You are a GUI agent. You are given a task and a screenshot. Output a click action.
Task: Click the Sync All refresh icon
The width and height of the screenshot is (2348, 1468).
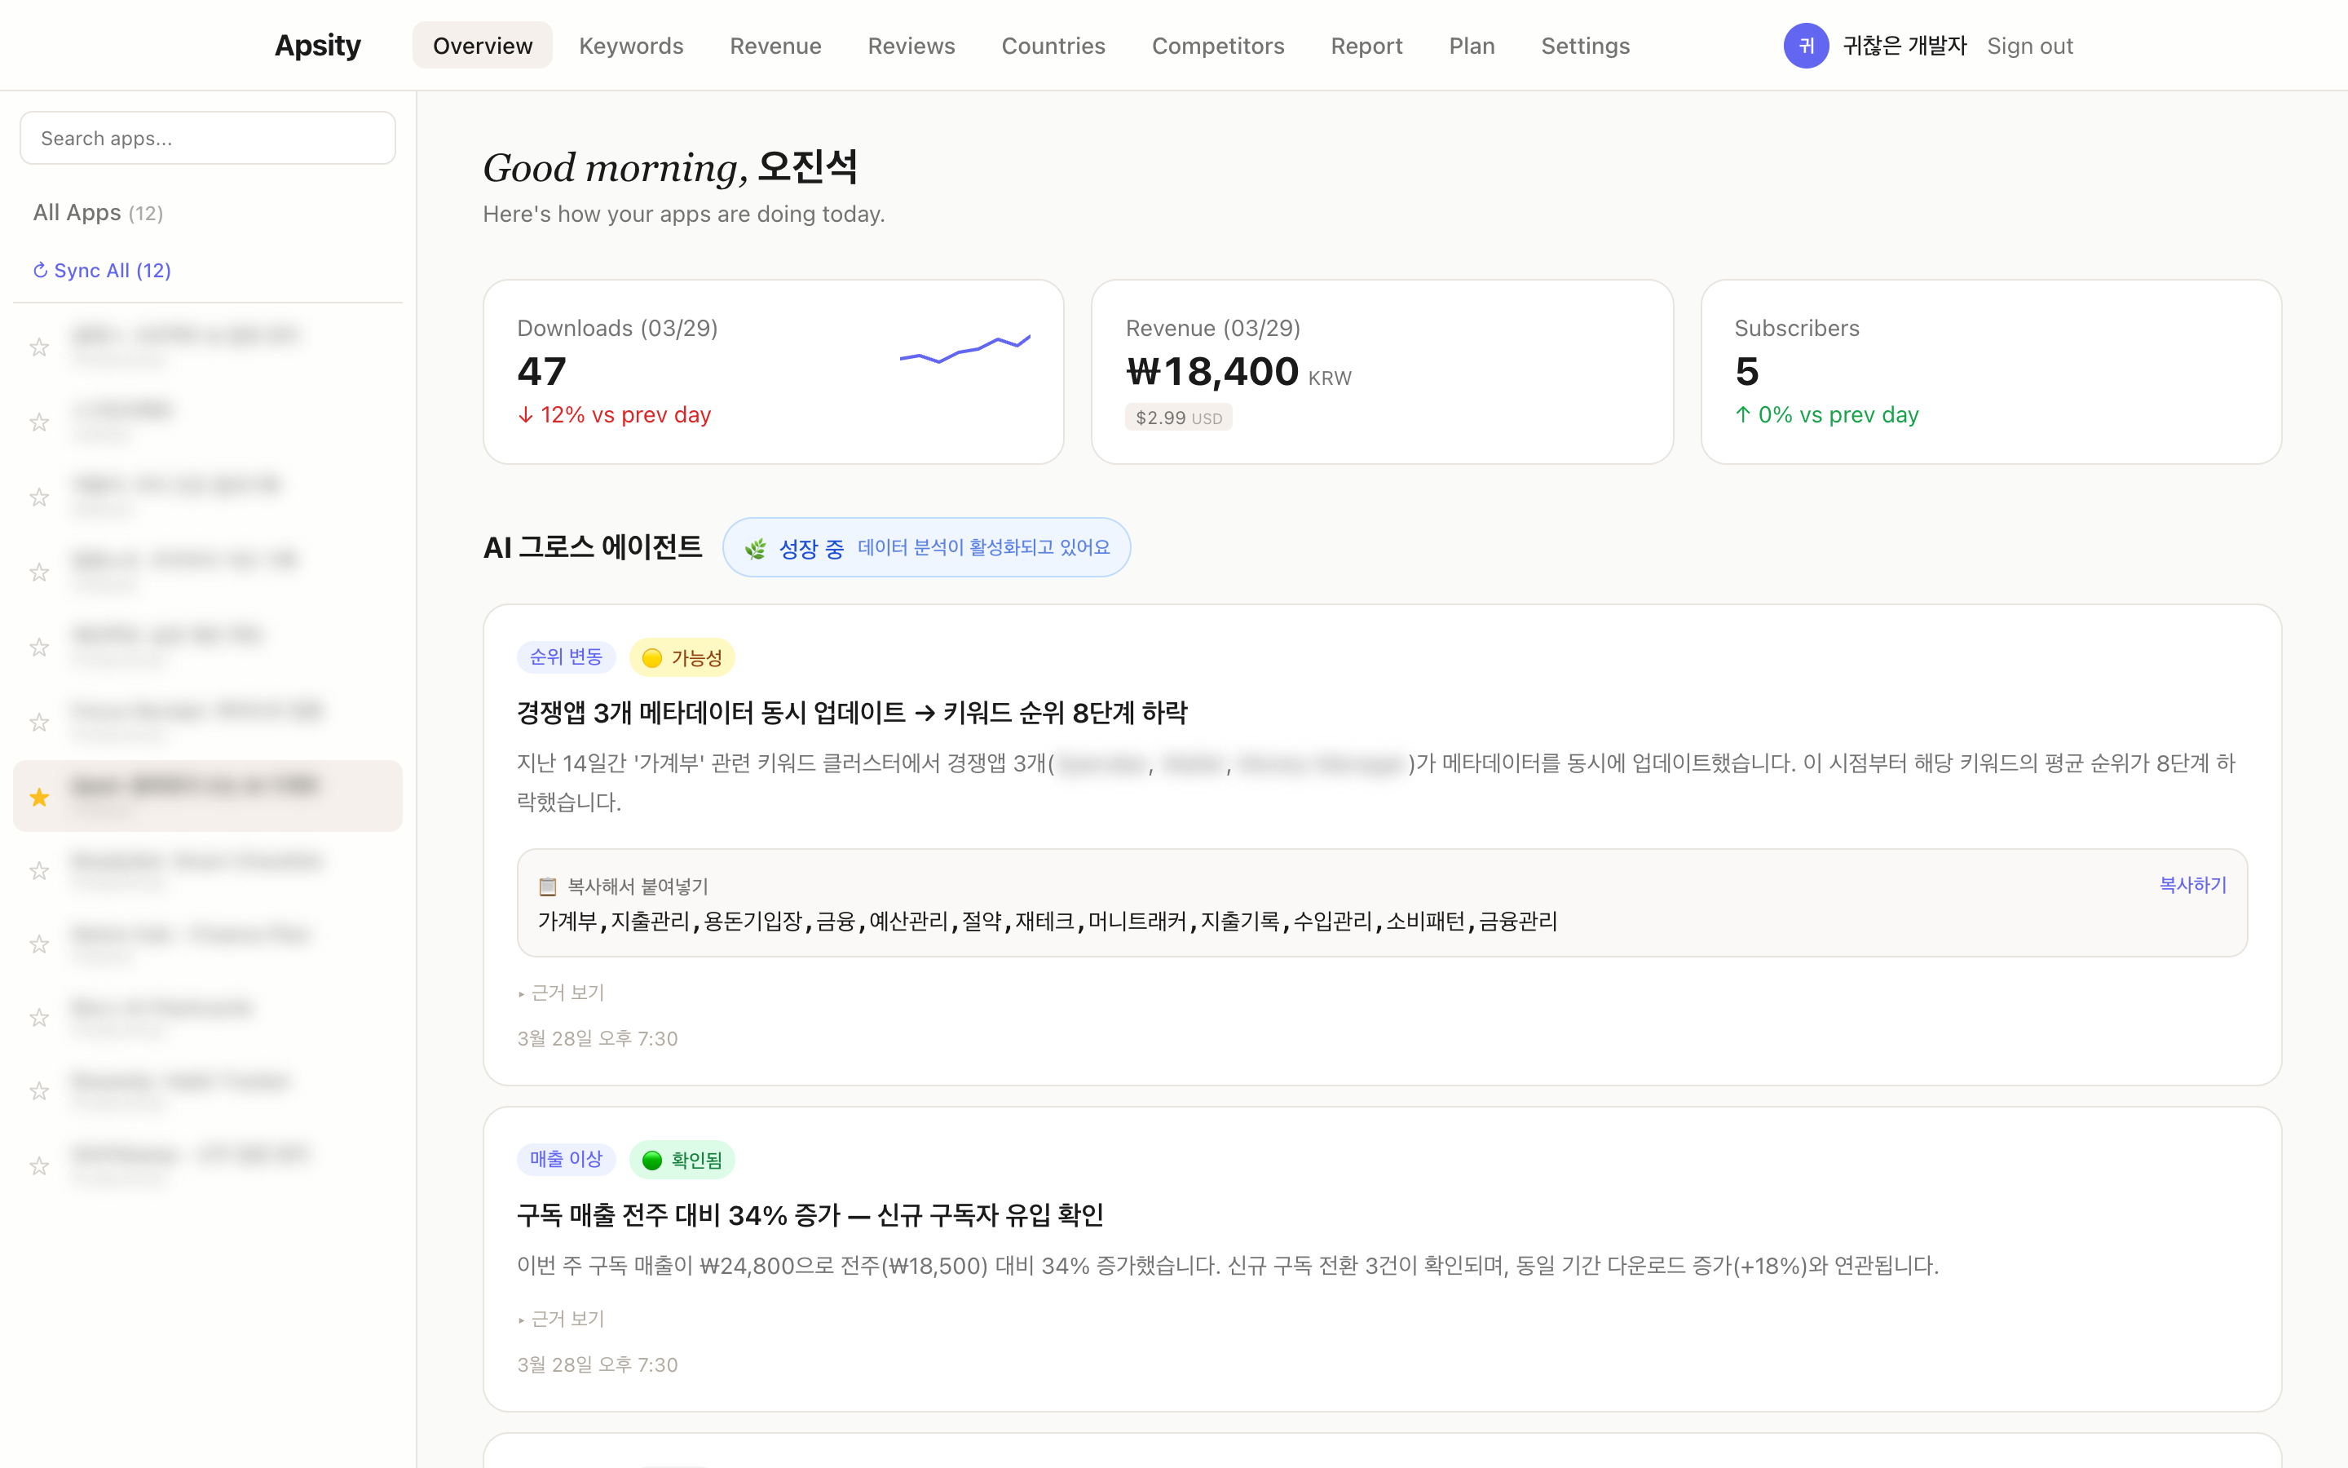(x=40, y=270)
